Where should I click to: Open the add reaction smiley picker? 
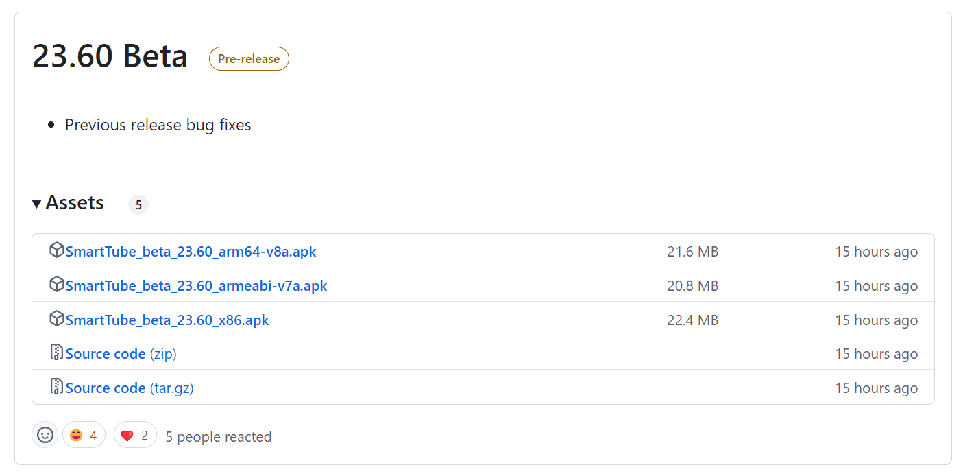point(45,435)
